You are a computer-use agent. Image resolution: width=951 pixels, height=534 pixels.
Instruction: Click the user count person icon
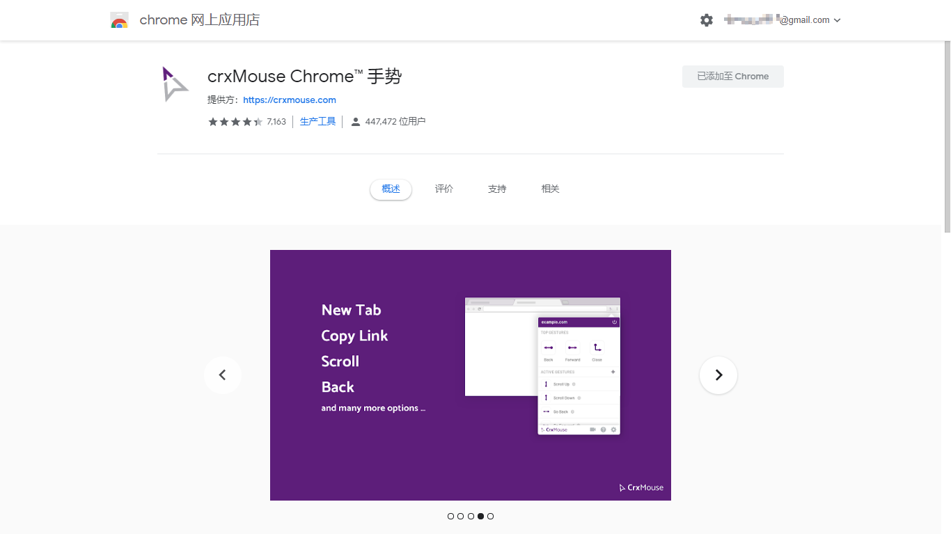(x=356, y=122)
